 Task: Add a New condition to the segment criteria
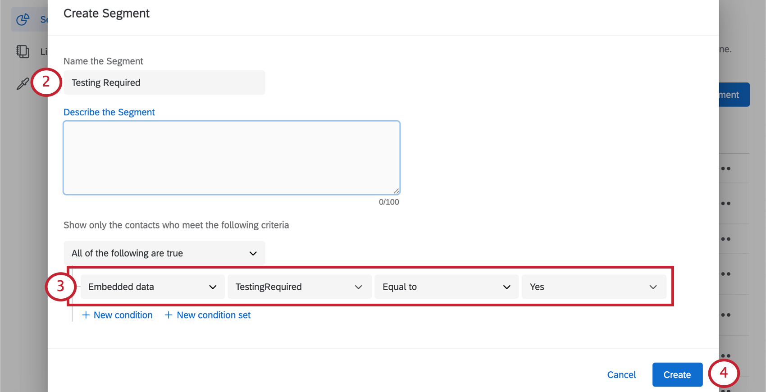(x=118, y=315)
